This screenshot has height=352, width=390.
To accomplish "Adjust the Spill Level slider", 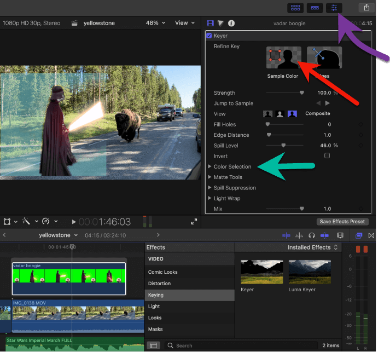I will 283,146.
